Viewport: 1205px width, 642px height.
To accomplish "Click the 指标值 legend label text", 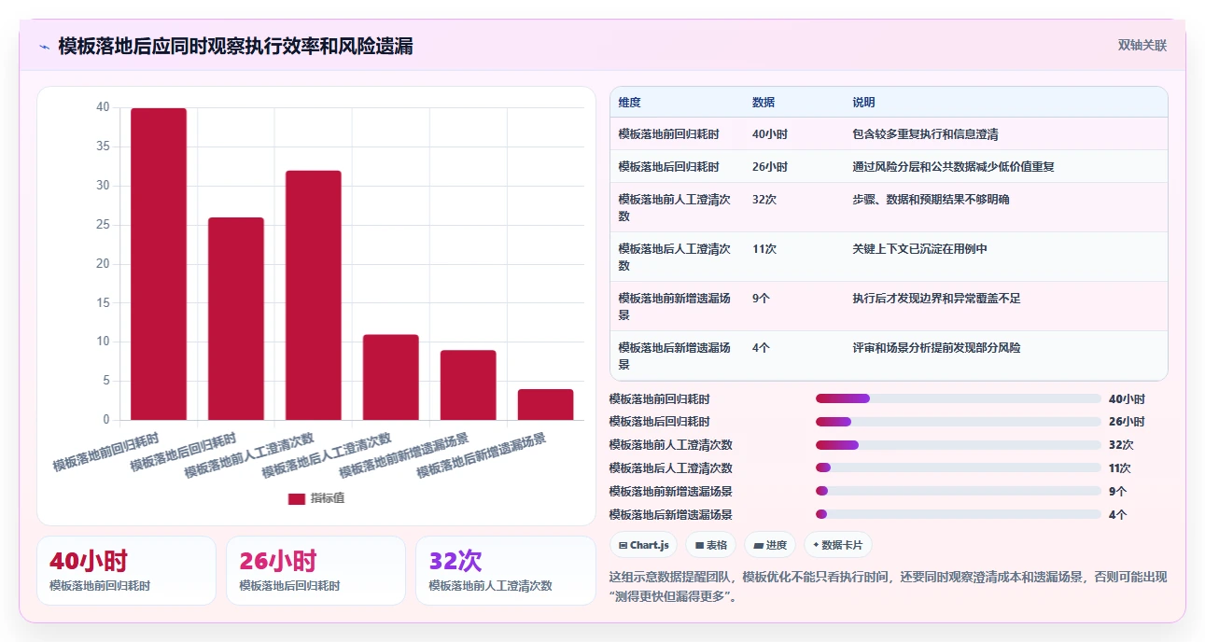I will click(x=328, y=498).
